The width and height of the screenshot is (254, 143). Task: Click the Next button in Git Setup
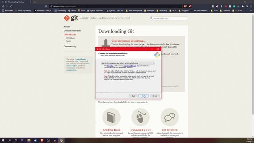click(x=144, y=96)
